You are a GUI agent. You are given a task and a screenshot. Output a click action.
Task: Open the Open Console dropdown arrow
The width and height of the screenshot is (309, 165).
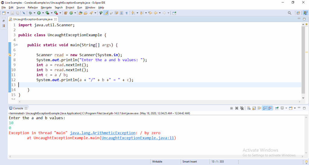pyautogui.click(x=295, y=108)
